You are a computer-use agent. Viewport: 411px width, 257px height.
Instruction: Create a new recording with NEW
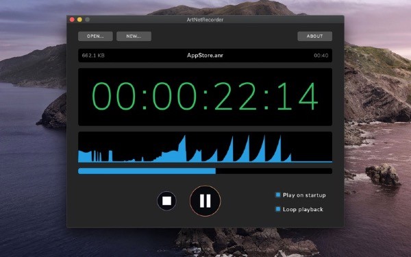(x=134, y=36)
